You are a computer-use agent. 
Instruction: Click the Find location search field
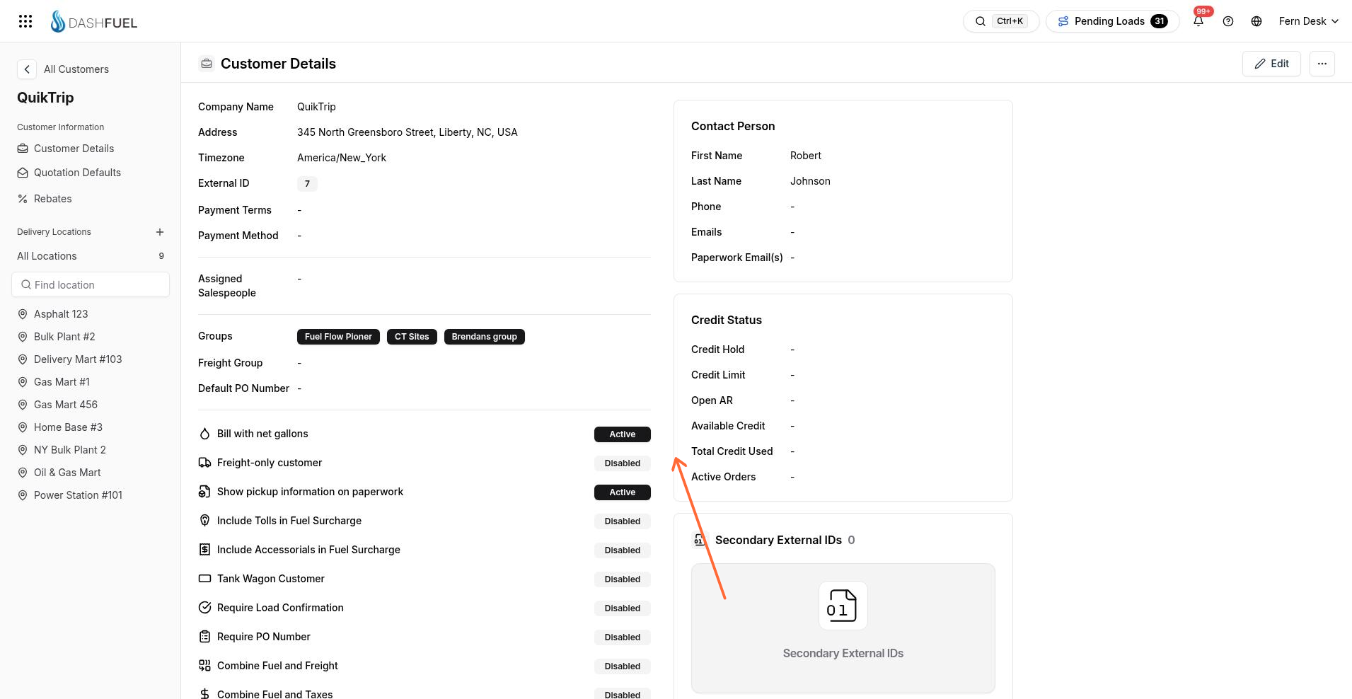point(91,284)
